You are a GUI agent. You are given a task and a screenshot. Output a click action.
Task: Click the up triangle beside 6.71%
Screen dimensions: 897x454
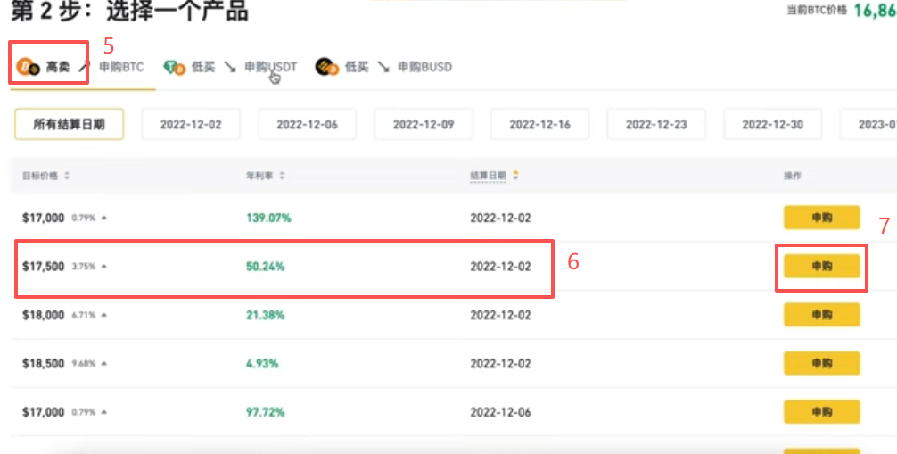point(103,316)
